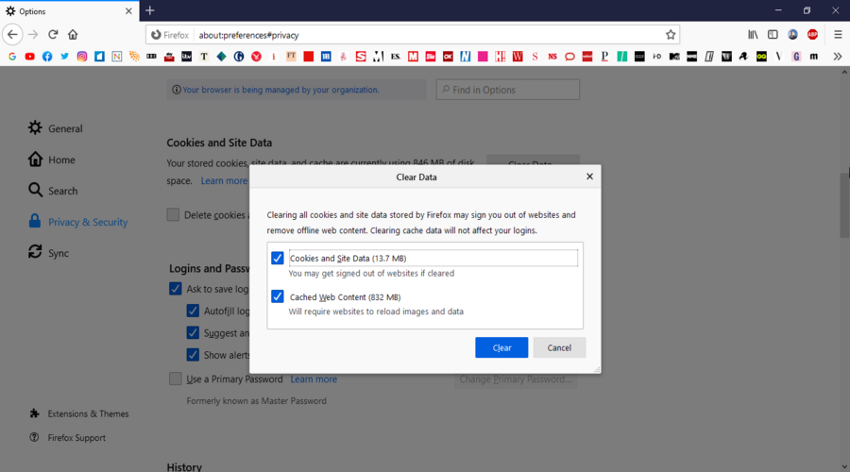Uncheck Cookies and Site Data checkbox
Viewport: 850px width, 472px height.
(278, 258)
